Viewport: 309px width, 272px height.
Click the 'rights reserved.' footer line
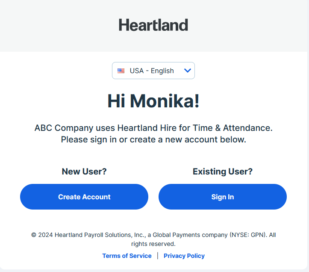click(x=153, y=244)
